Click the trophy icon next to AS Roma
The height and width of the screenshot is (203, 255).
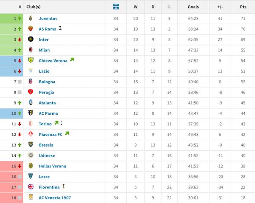pos(60,28)
